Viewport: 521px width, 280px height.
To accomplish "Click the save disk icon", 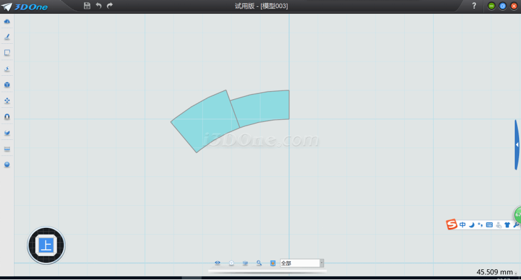I will [87, 6].
